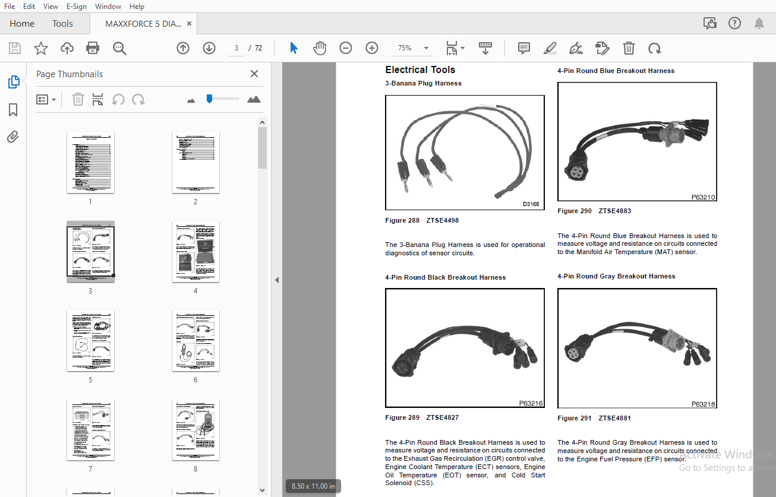Add a sticky note comment
This screenshot has width=776, height=497.
pos(523,48)
